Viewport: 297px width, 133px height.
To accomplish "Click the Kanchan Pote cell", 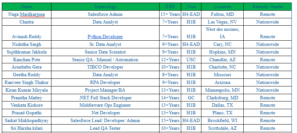I will click(x=27, y=60).
